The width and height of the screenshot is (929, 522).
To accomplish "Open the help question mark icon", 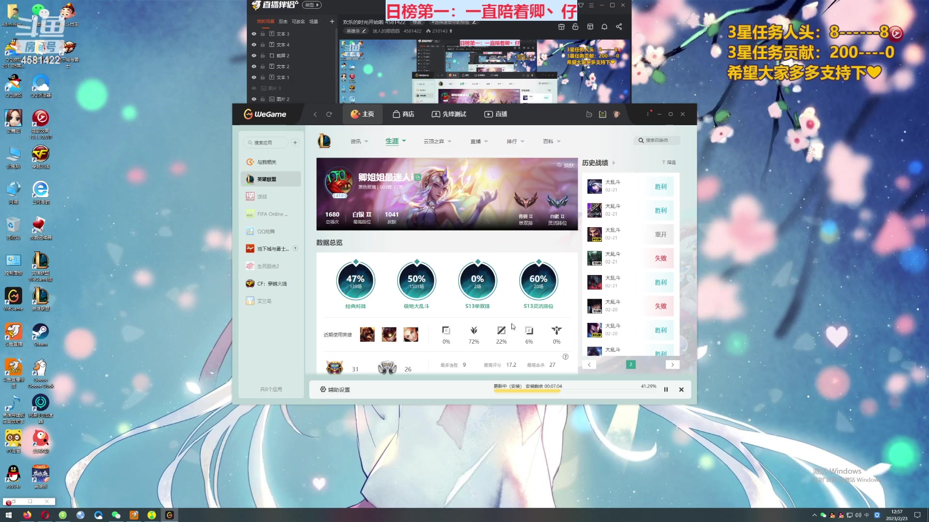I will click(566, 357).
